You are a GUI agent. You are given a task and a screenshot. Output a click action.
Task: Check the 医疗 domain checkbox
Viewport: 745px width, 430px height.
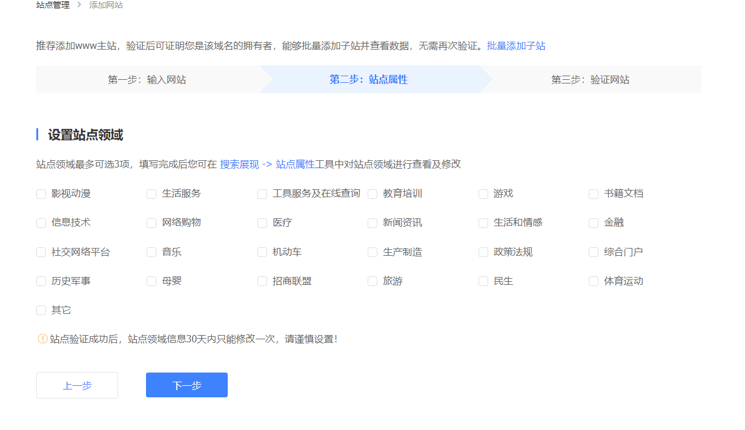262,223
